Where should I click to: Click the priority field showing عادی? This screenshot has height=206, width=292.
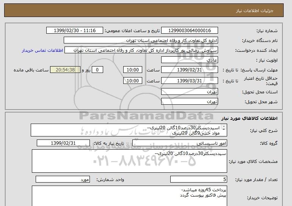point(189,60)
